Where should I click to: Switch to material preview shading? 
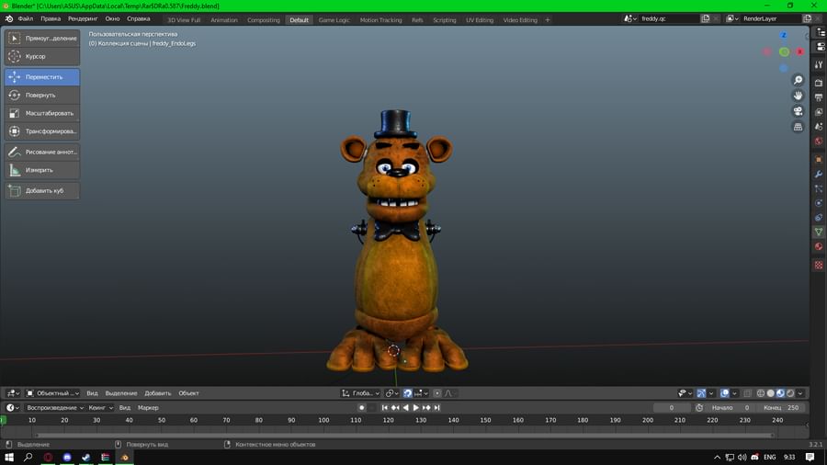tap(780, 393)
